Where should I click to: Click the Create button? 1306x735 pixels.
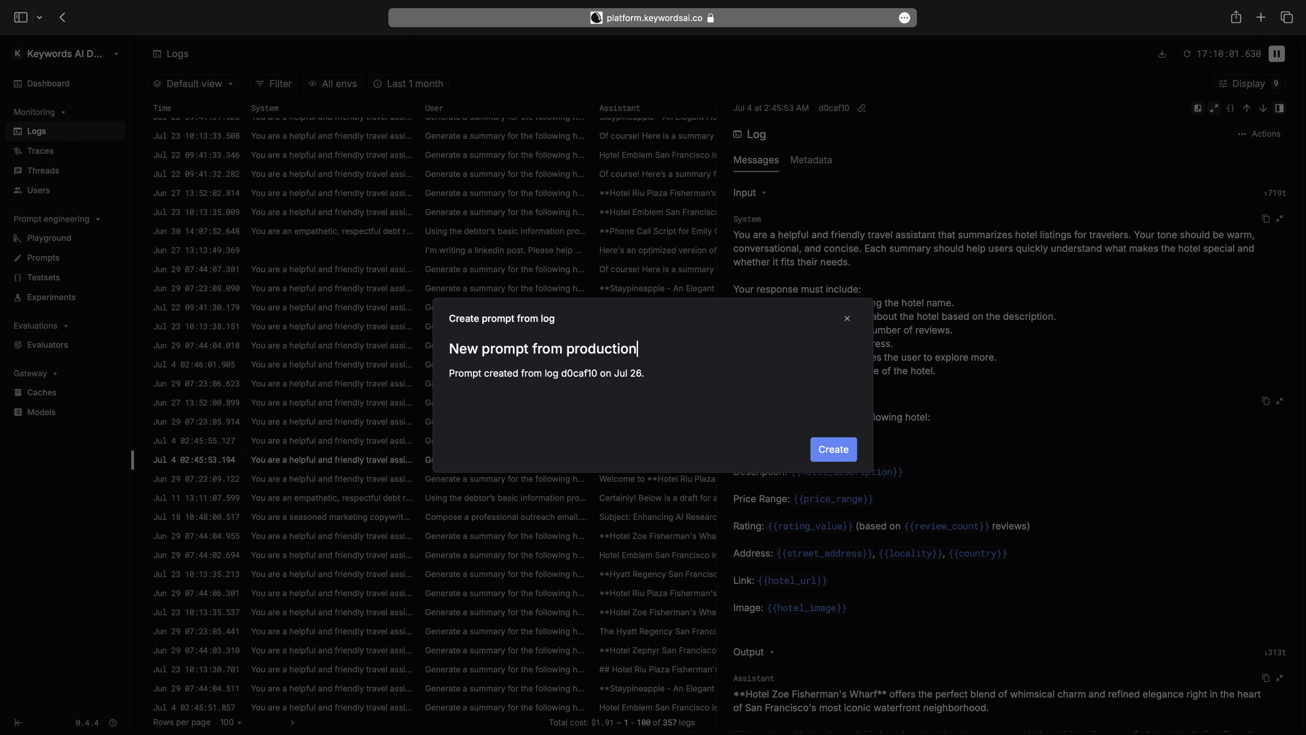click(x=833, y=450)
